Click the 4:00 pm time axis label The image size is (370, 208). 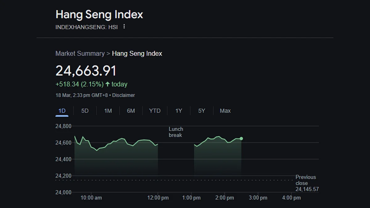tap(291, 198)
